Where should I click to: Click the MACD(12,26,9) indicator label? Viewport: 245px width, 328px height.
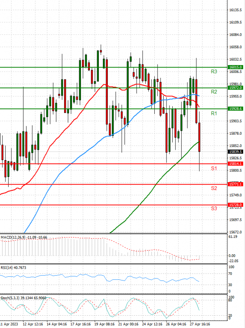click(x=24, y=238)
